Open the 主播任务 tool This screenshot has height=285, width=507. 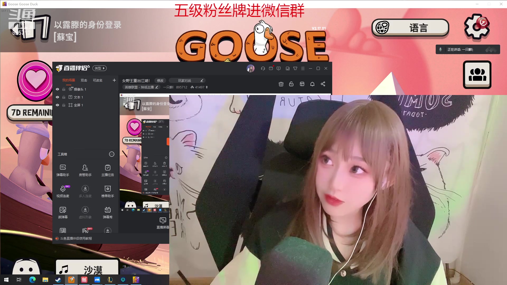coord(107,170)
